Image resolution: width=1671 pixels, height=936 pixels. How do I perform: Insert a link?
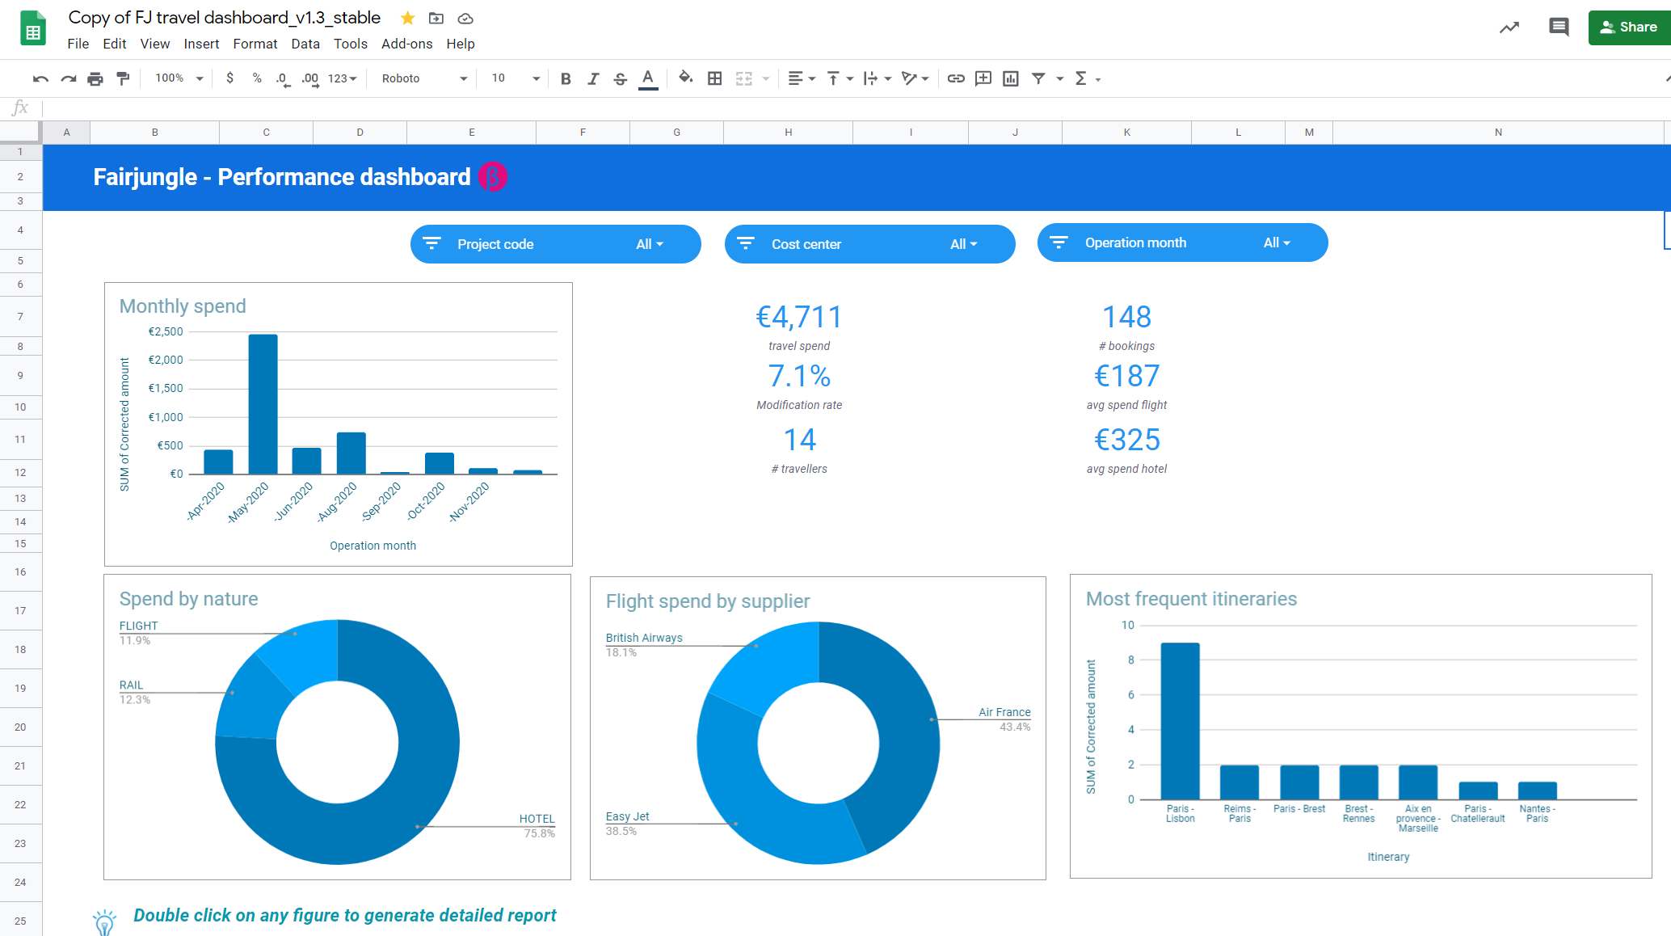(x=956, y=78)
